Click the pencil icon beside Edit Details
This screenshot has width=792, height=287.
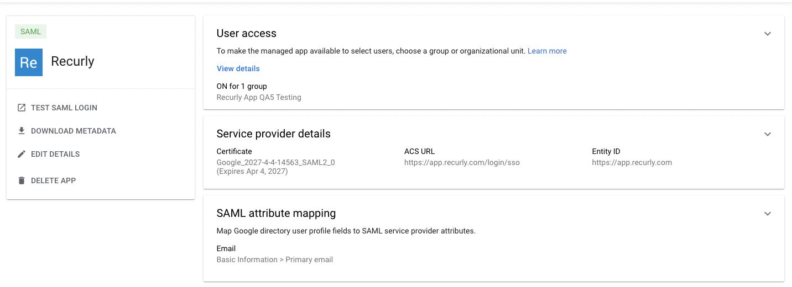(x=22, y=154)
